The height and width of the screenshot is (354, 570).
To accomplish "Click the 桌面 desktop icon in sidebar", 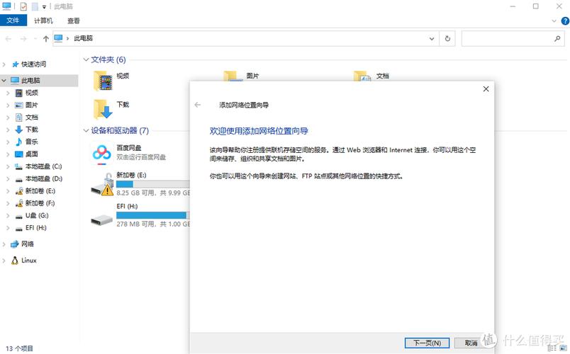I will 19,154.
